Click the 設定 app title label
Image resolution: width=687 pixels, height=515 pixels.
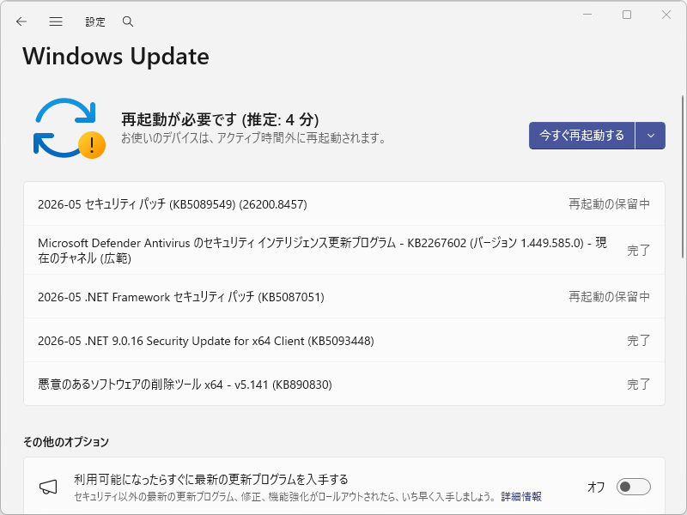95,21
